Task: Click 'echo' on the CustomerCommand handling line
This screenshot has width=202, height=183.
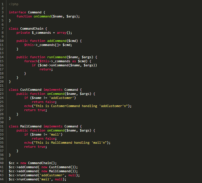Action: [28, 106]
